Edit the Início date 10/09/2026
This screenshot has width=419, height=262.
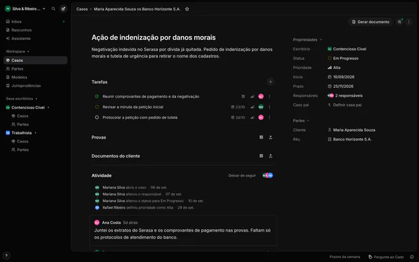coord(341,77)
